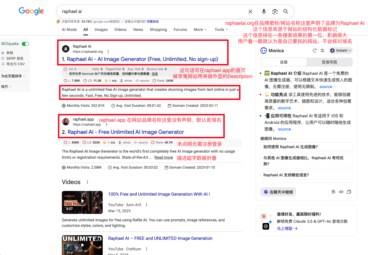The image size is (368, 255).
Task: Ask '如何使用 Raphael AI 生成图像?' suggestion
Action: pyautogui.click(x=306, y=147)
